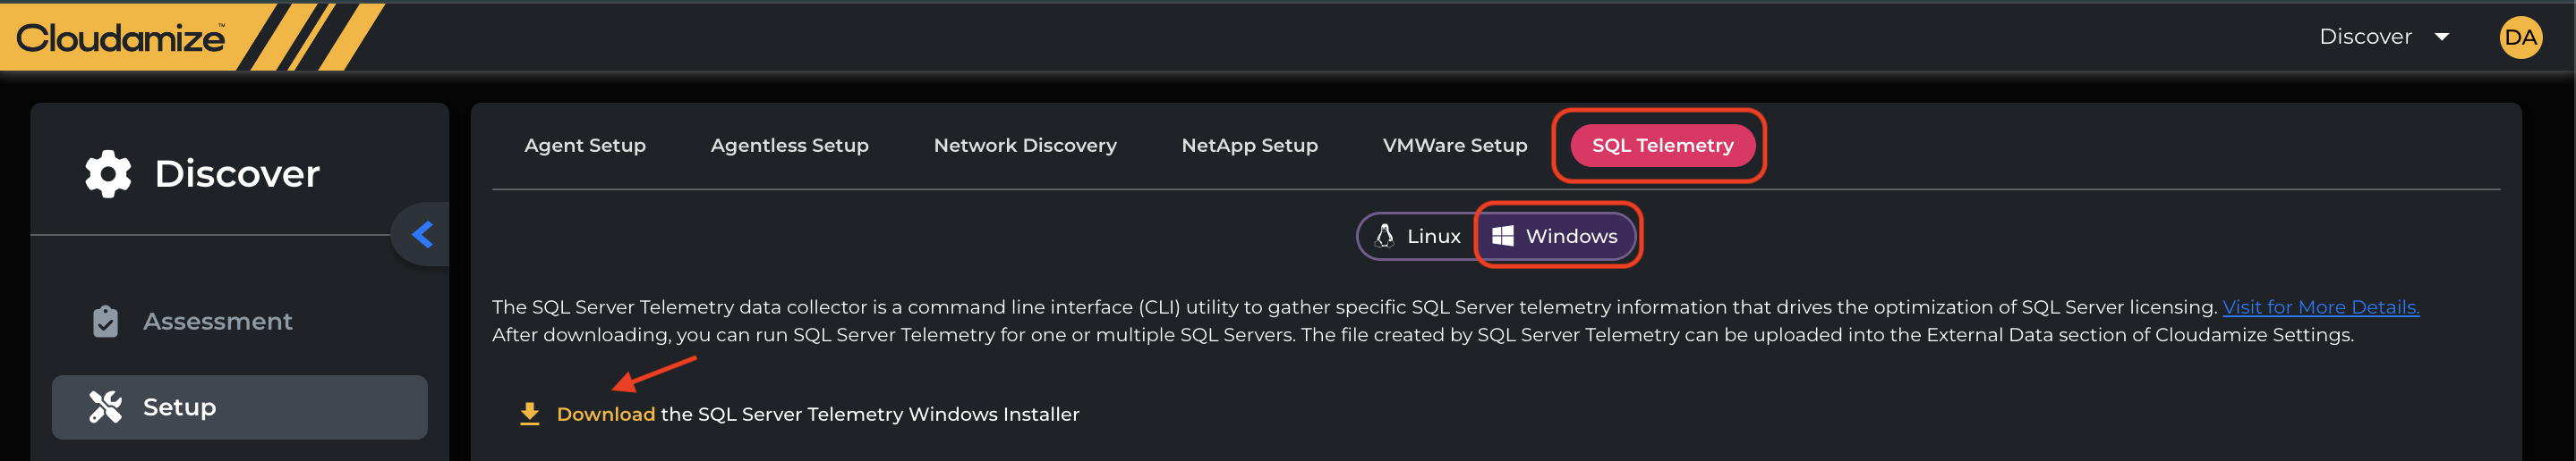The height and width of the screenshot is (461, 2576).
Task: Click the Windows logo icon
Action: pos(1502,237)
